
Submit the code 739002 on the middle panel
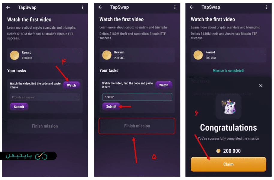pos(111,106)
